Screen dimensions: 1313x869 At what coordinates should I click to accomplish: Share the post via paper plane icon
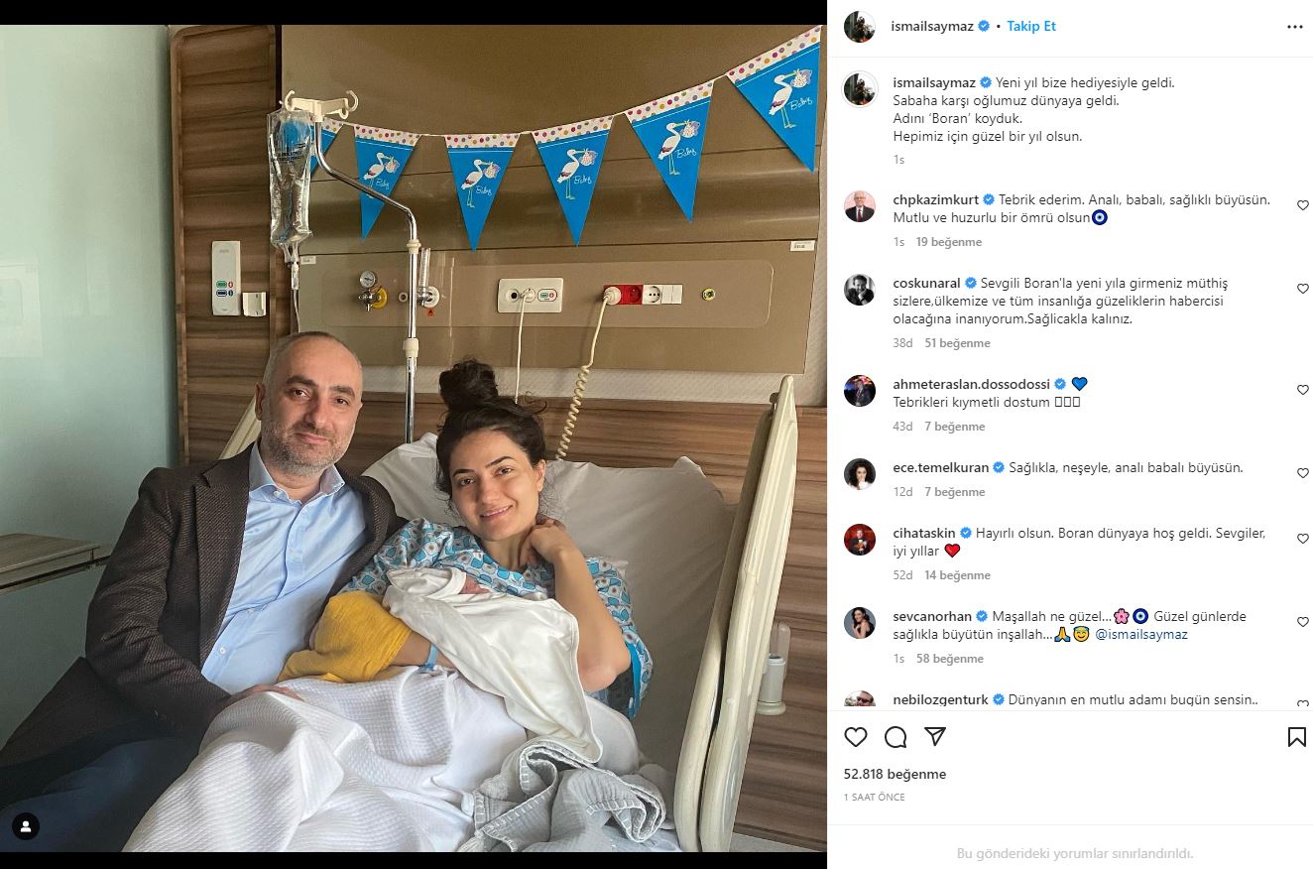click(935, 737)
